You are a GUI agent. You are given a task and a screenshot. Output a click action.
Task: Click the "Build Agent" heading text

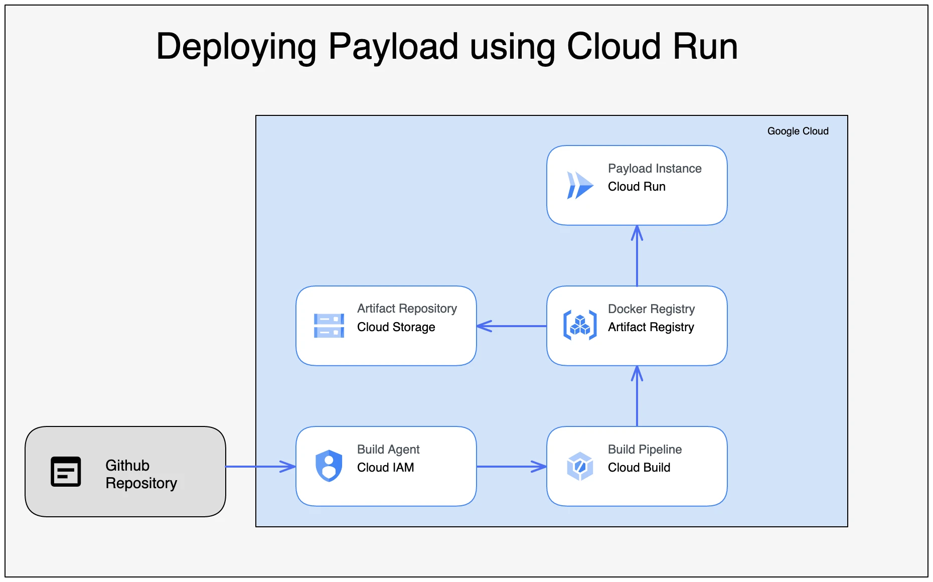click(x=388, y=450)
